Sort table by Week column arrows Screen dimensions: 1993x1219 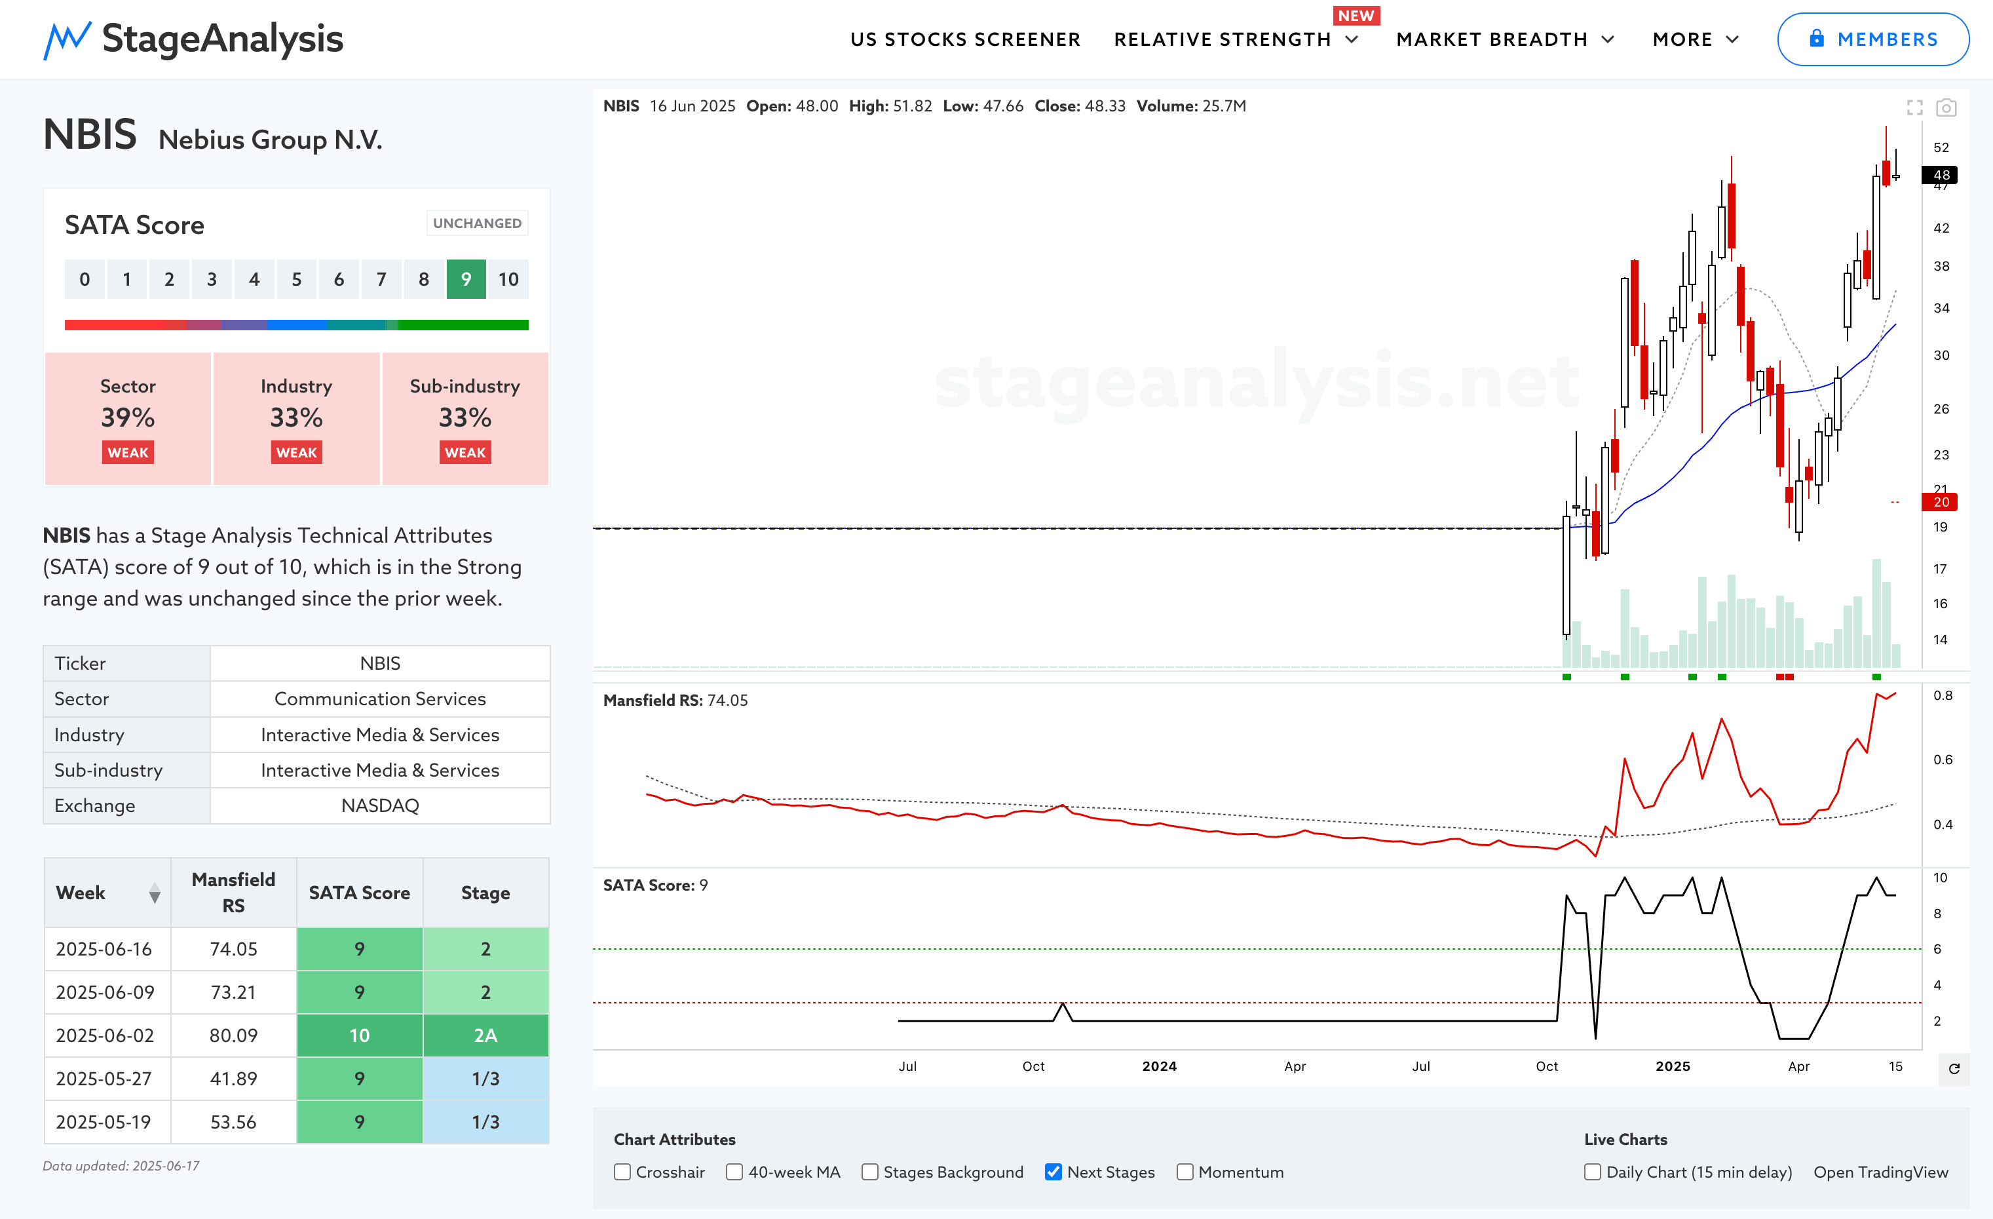coord(155,893)
